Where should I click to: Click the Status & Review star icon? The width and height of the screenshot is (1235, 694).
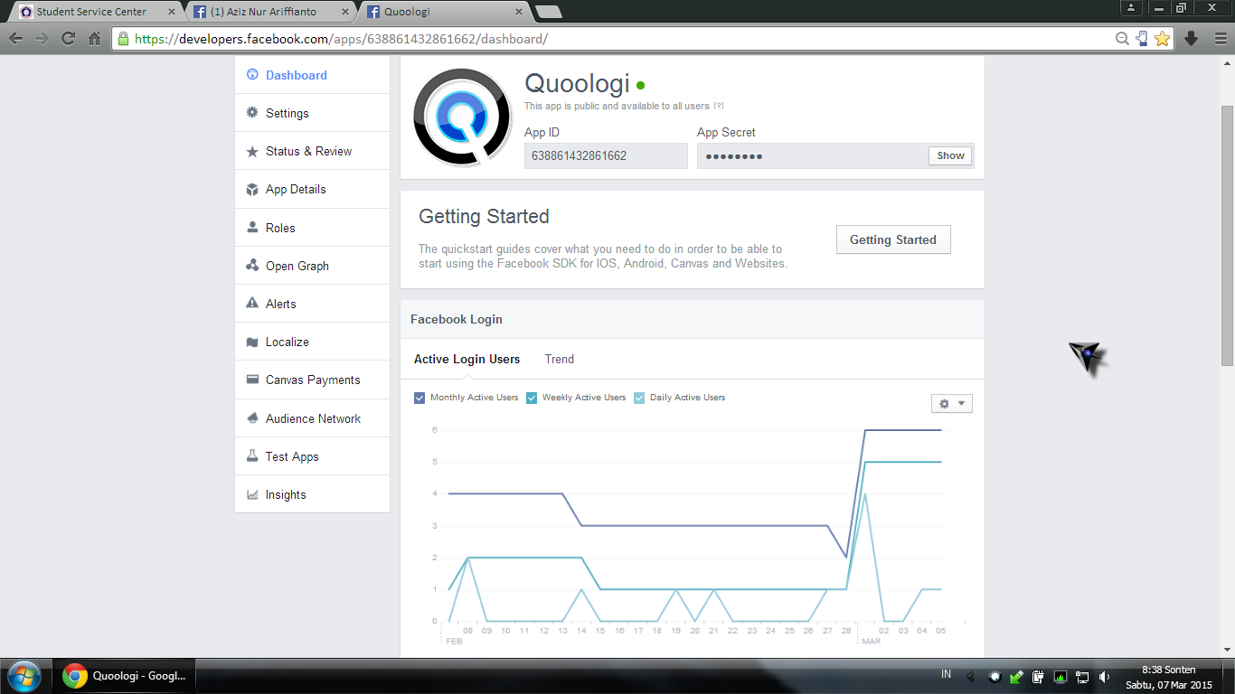tap(252, 151)
